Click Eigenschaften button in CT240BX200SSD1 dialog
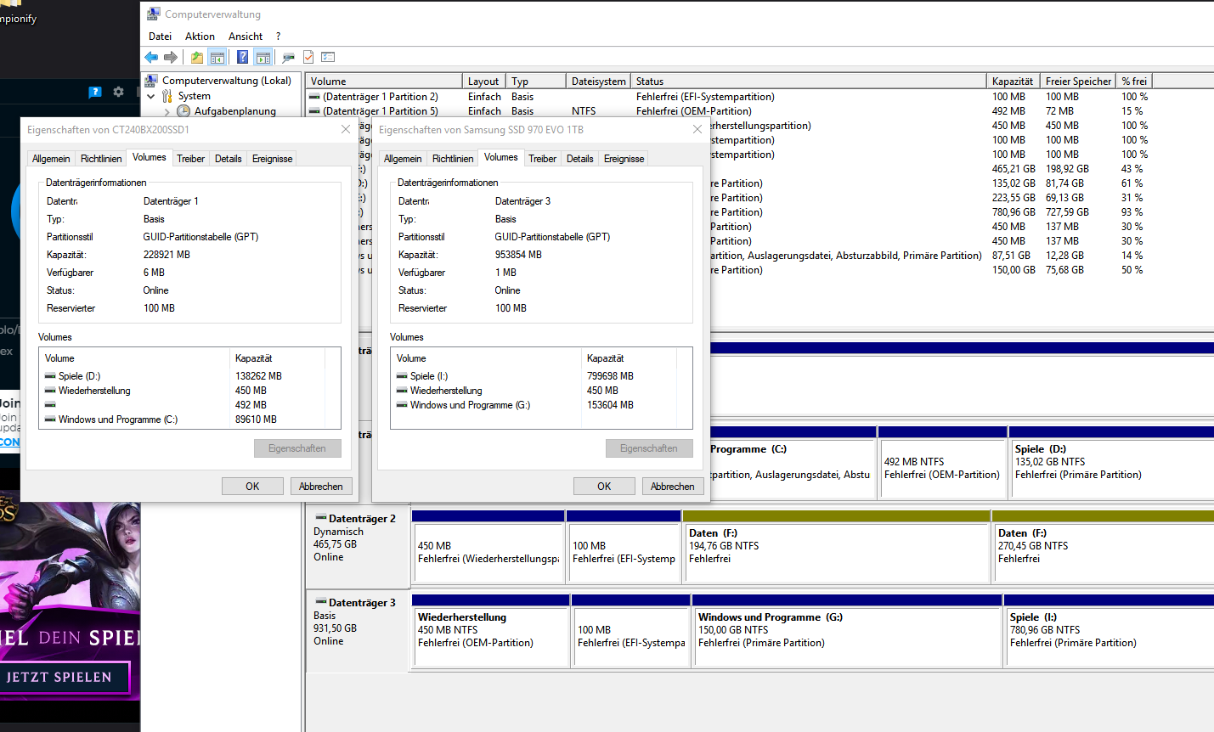 pos(297,448)
